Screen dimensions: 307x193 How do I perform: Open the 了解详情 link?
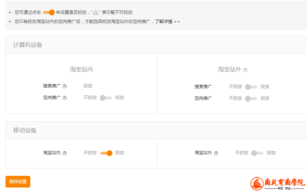(167, 22)
